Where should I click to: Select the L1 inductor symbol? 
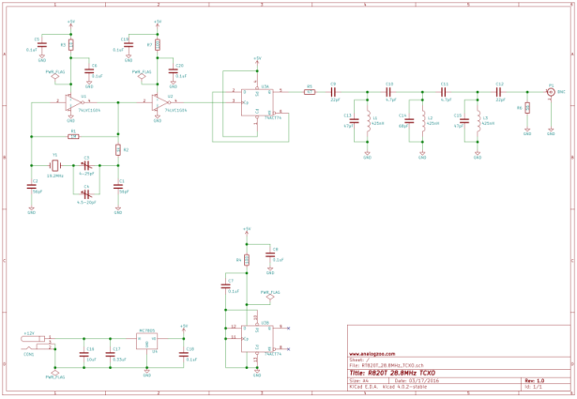tap(367, 120)
